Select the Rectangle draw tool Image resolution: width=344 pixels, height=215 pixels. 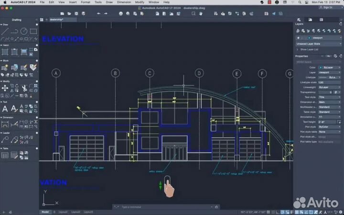(x=33, y=31)
